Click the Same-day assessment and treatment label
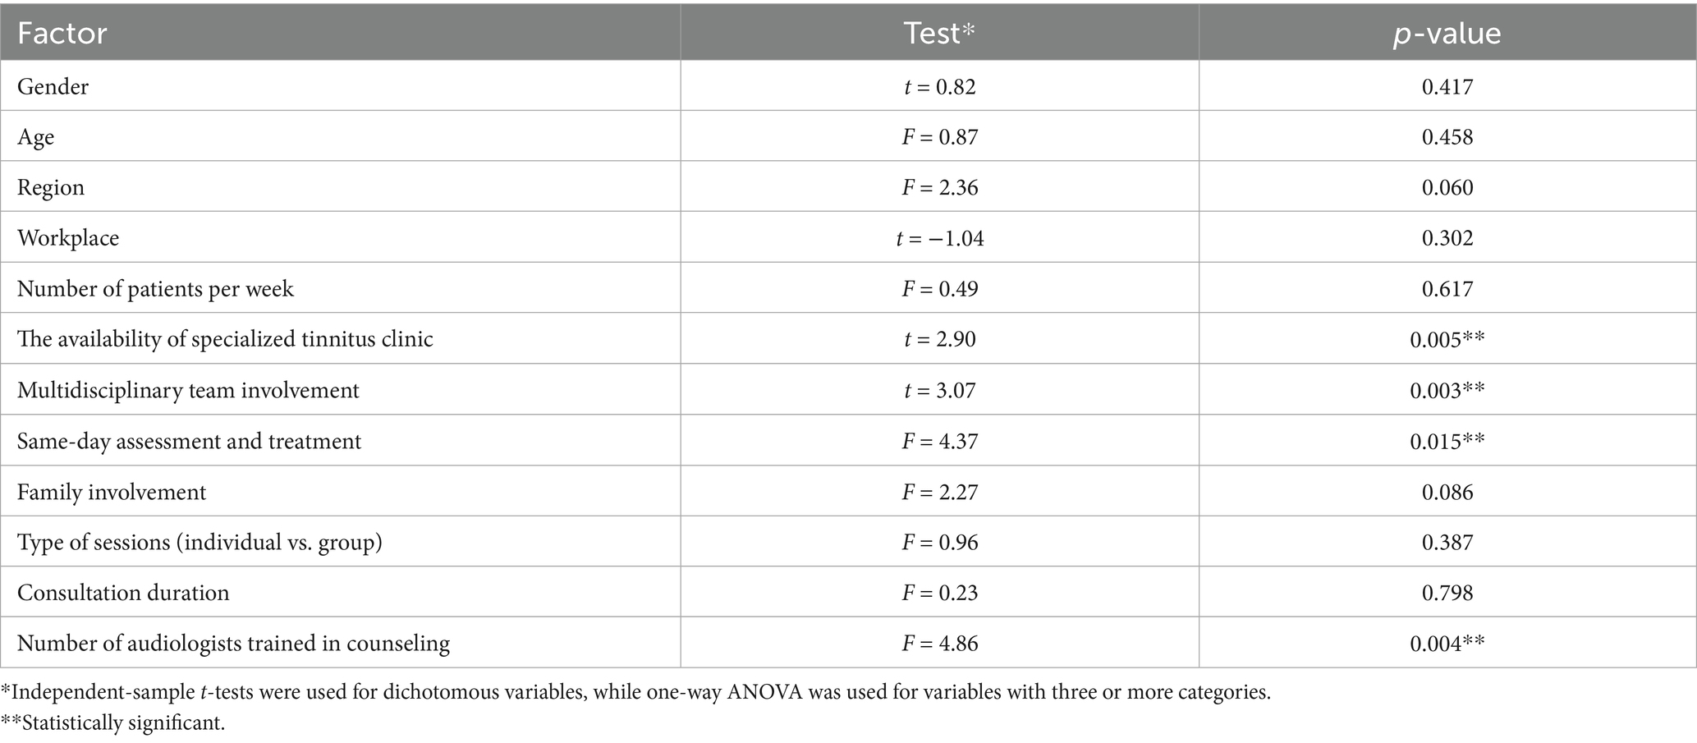Viewport: 1697px width, 743px height. tap(189, 441)
